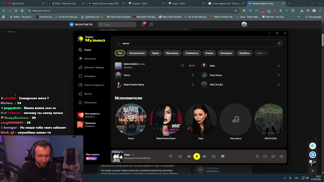
Task: Show the Концерты filter tab
Action: pyautogui.click(x=226, y=53)
